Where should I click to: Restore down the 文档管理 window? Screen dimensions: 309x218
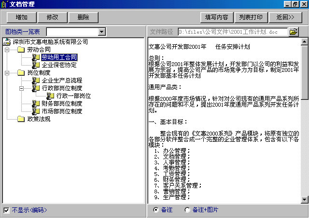coord(295,4)
